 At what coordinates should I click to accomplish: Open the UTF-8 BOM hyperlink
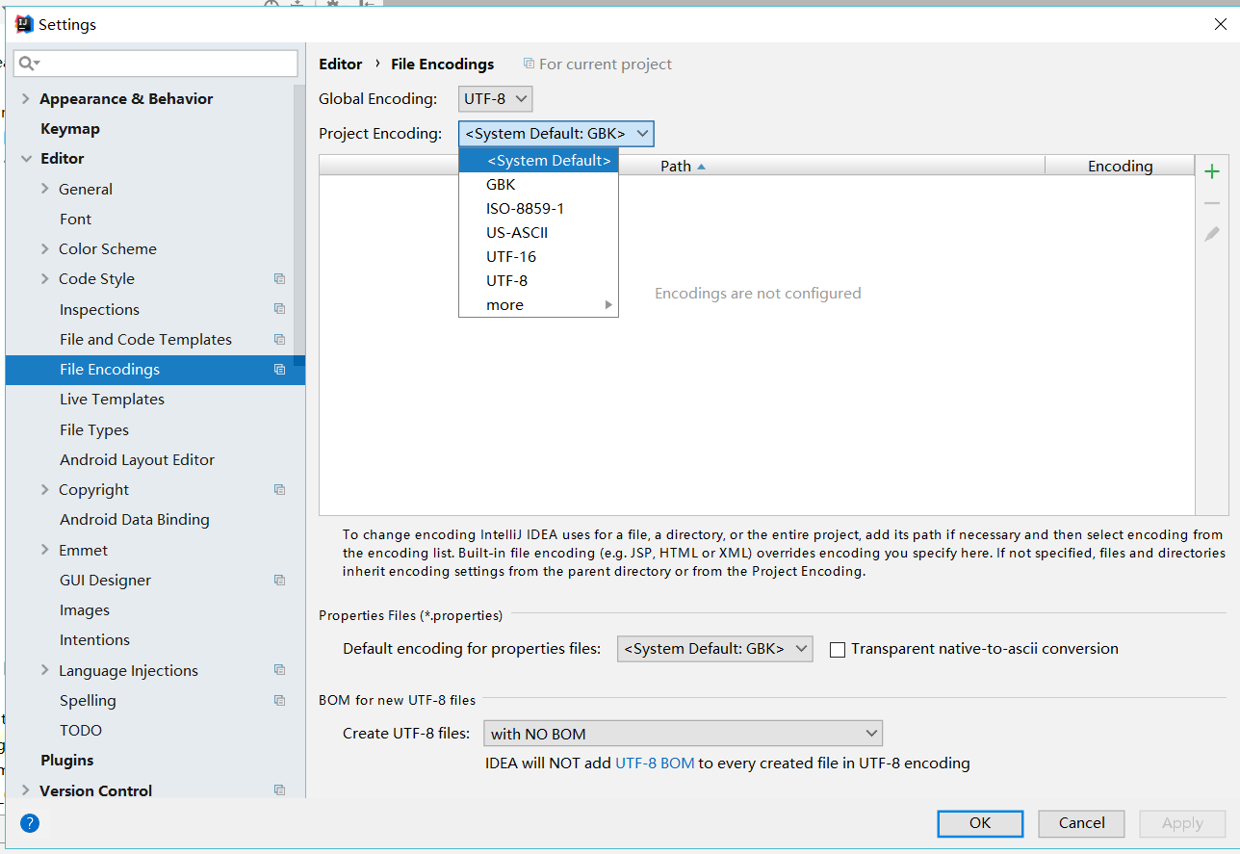(x=655, y=763)
